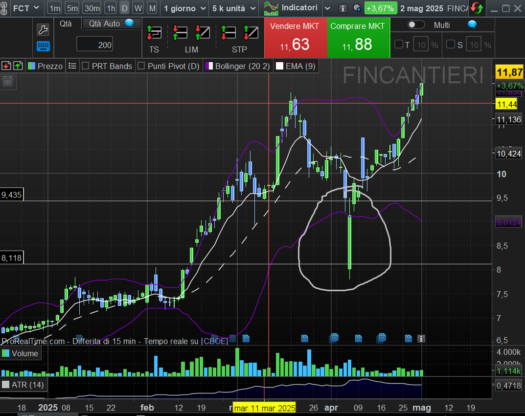Viewport: 525px width, 416px height.
Task: Click the quantity input field showing 200
Action: pyautogui.click(x=94, y=45)
